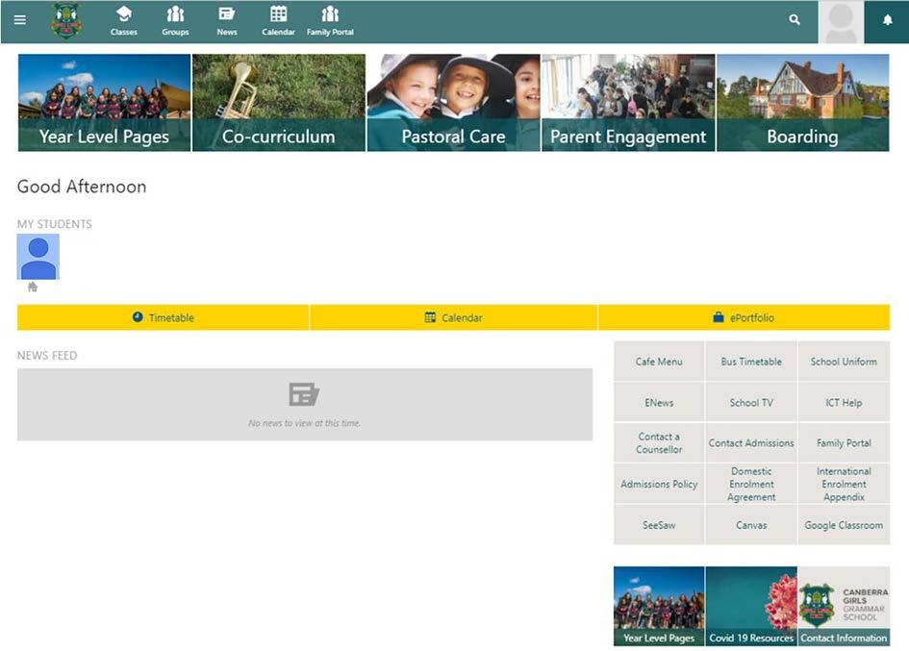The width and height of the screenshot is (909, 651).
Task: Click the search magnifier icon
Action: click(795, 20)
